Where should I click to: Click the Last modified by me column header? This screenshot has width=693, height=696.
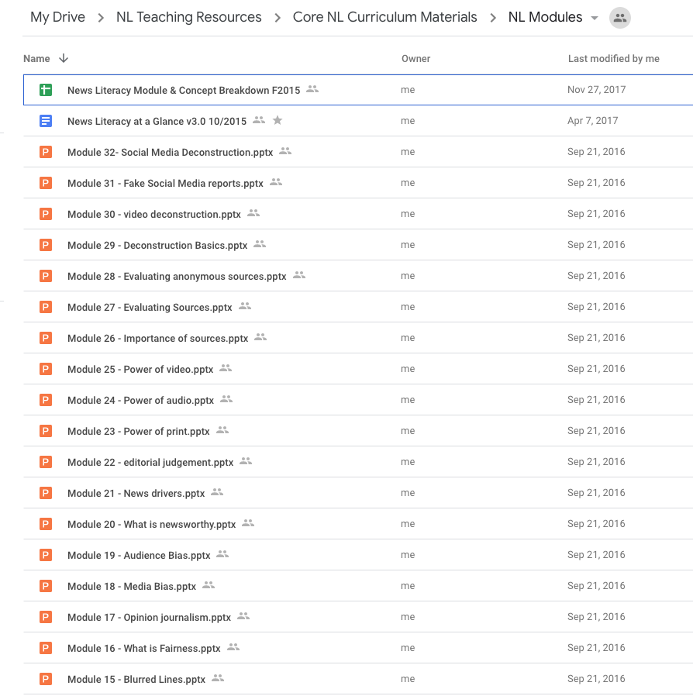coord(613,59)
